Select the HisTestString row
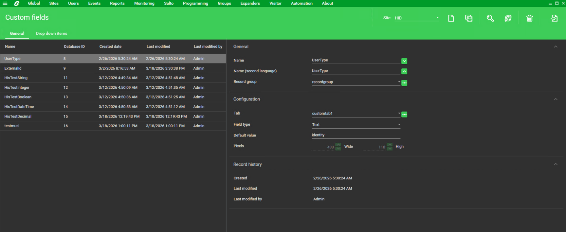Screen dimensions: 566x232 [113, 78]
